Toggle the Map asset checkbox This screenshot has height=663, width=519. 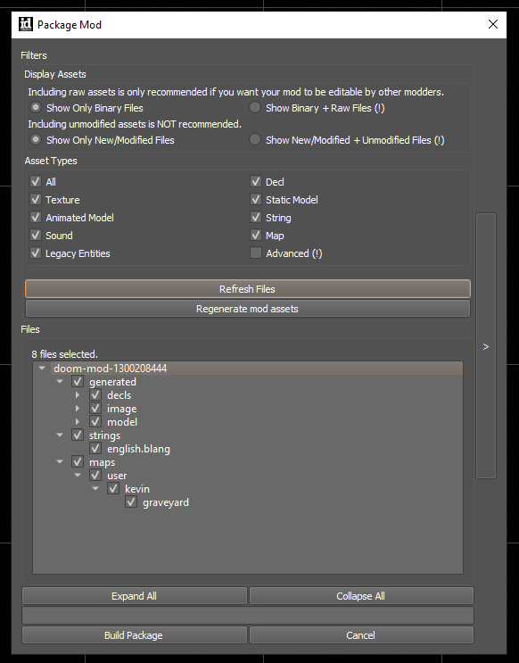coord(256,235)
